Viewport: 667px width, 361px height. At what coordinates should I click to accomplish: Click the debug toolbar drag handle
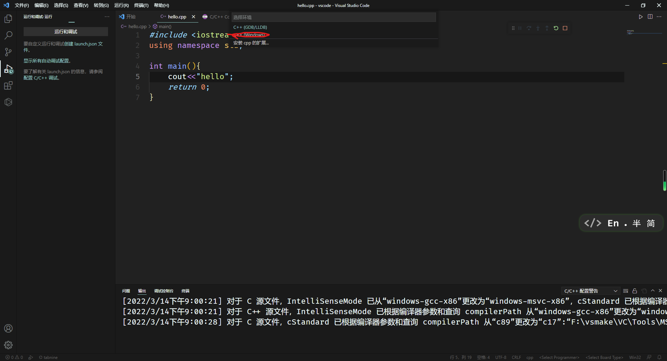513,28
